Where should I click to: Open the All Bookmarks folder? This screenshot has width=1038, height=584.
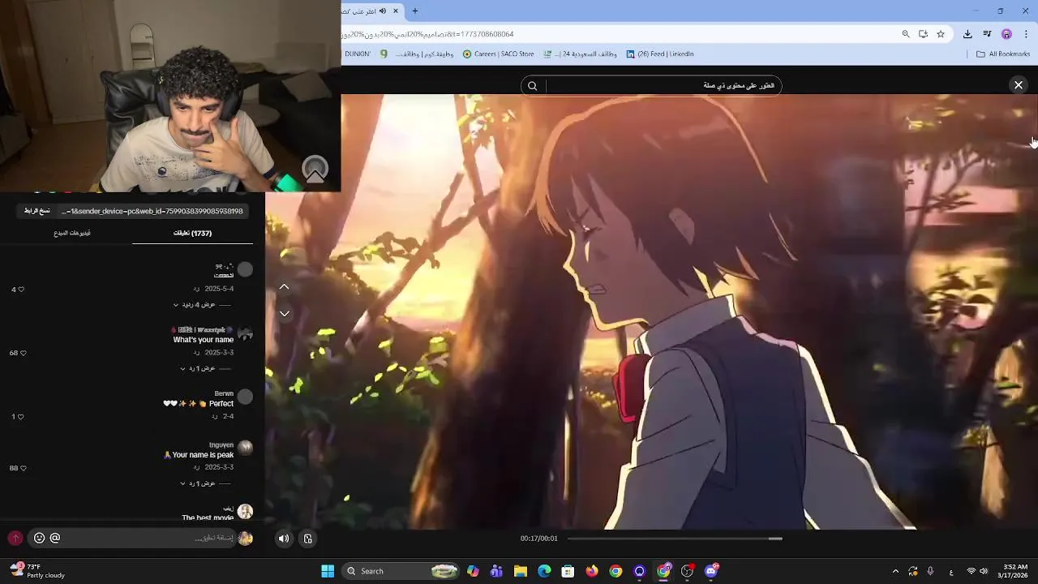pyautogui.click(x=1003, y=54)
